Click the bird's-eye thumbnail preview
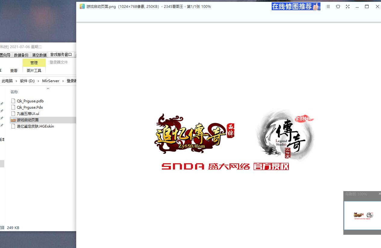 click(362, 215)
